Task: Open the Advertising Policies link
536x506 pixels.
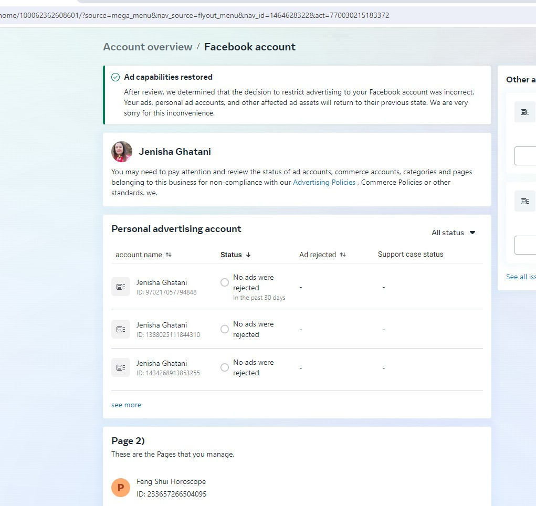Action: [324, 183]
